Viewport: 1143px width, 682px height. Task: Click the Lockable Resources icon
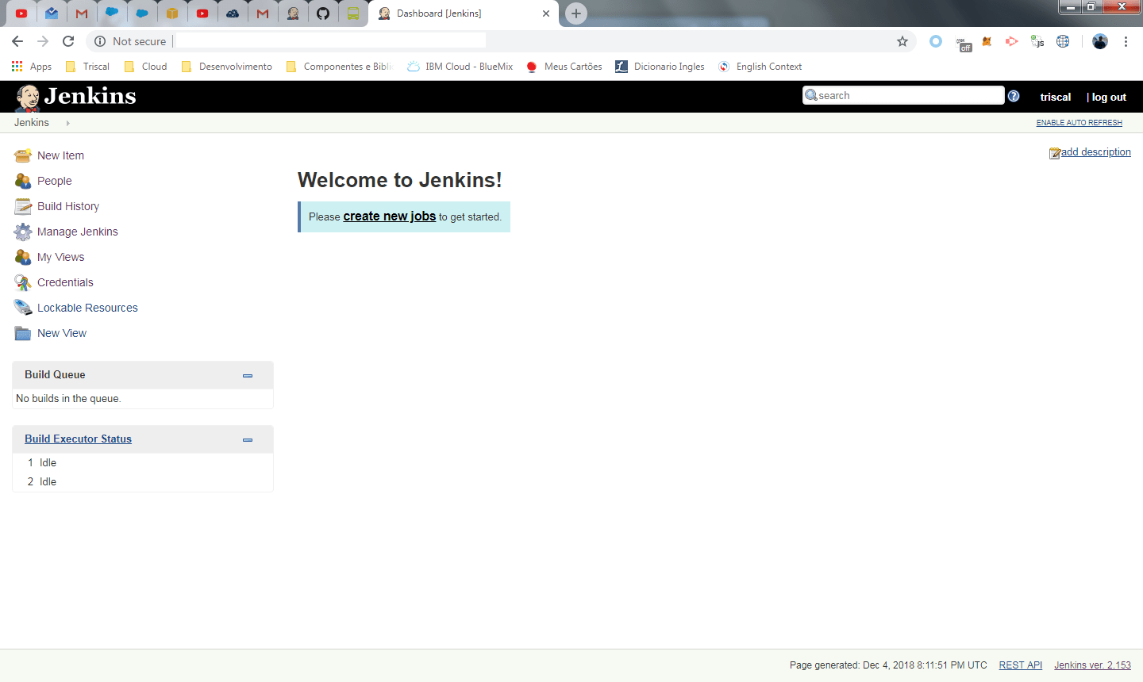pyautogui.click(x=23, y=308)
